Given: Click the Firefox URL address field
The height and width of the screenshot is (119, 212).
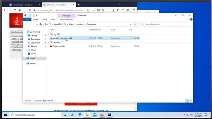Looking at the screenshot, I should click(61, 10).
